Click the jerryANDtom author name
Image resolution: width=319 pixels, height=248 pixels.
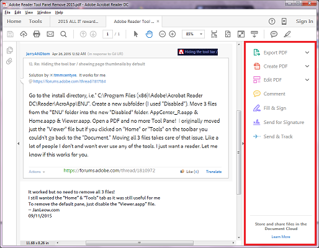click(x=38, y=54)
